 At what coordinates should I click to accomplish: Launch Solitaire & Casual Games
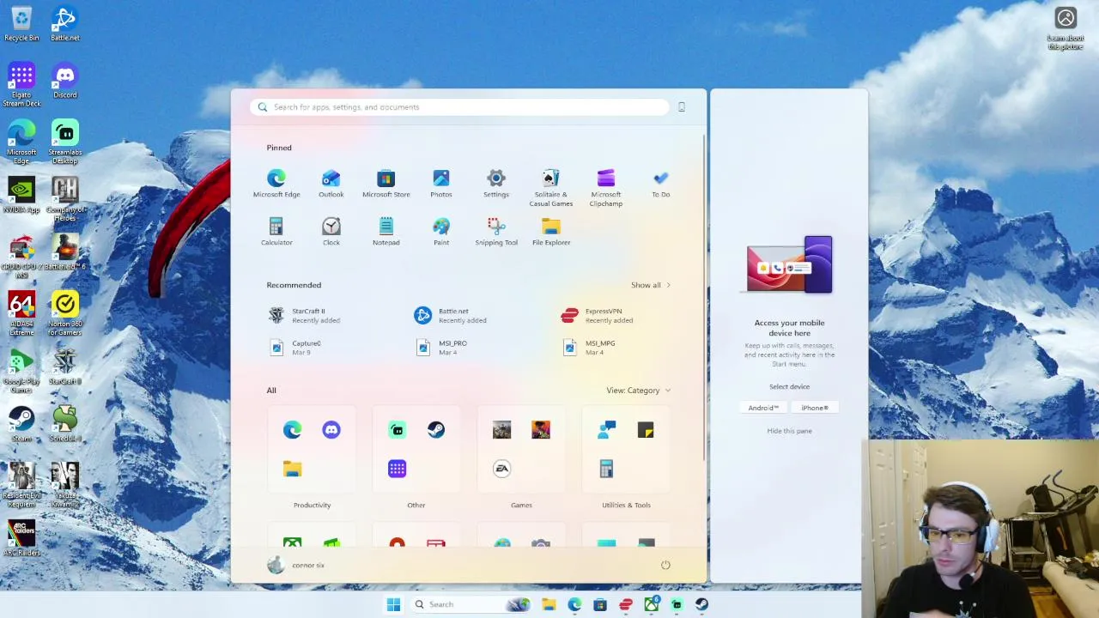click(551, 188)
